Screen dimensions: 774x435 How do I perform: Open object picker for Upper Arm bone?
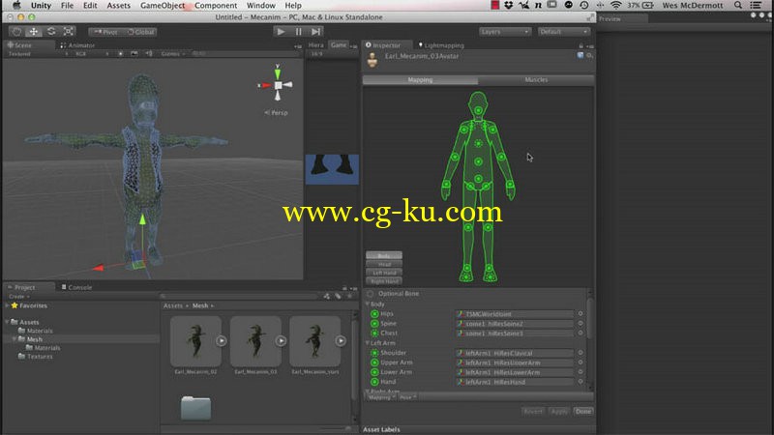(580, 362)
